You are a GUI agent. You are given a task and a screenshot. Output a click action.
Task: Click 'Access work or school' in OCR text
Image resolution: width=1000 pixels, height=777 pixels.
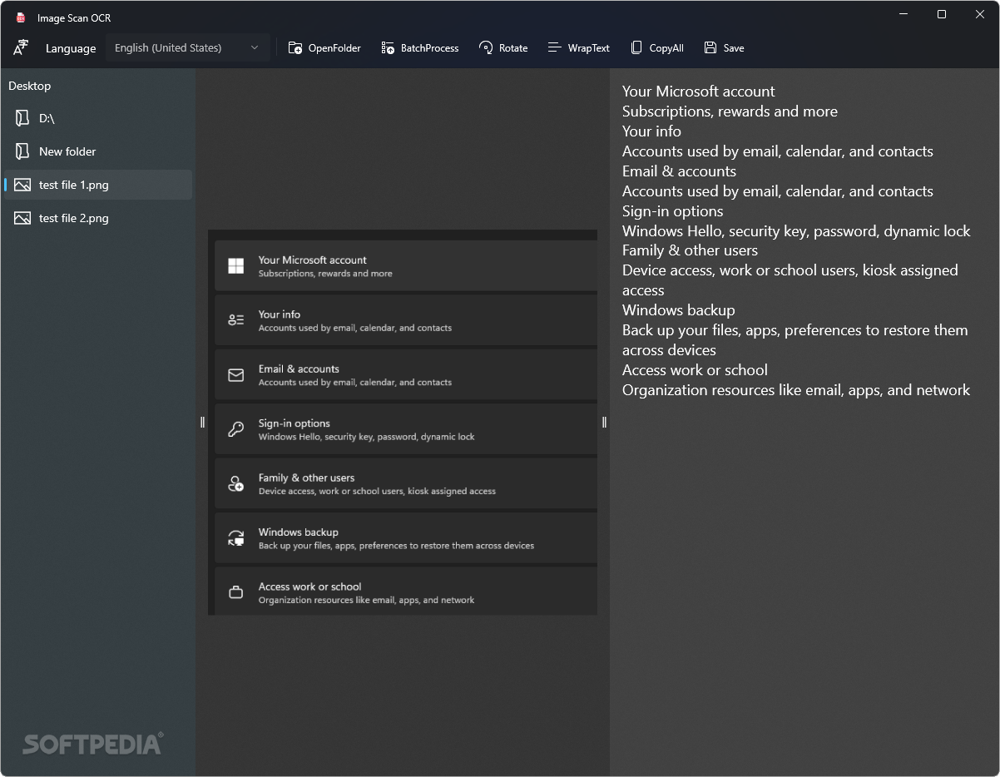[695, 370]
